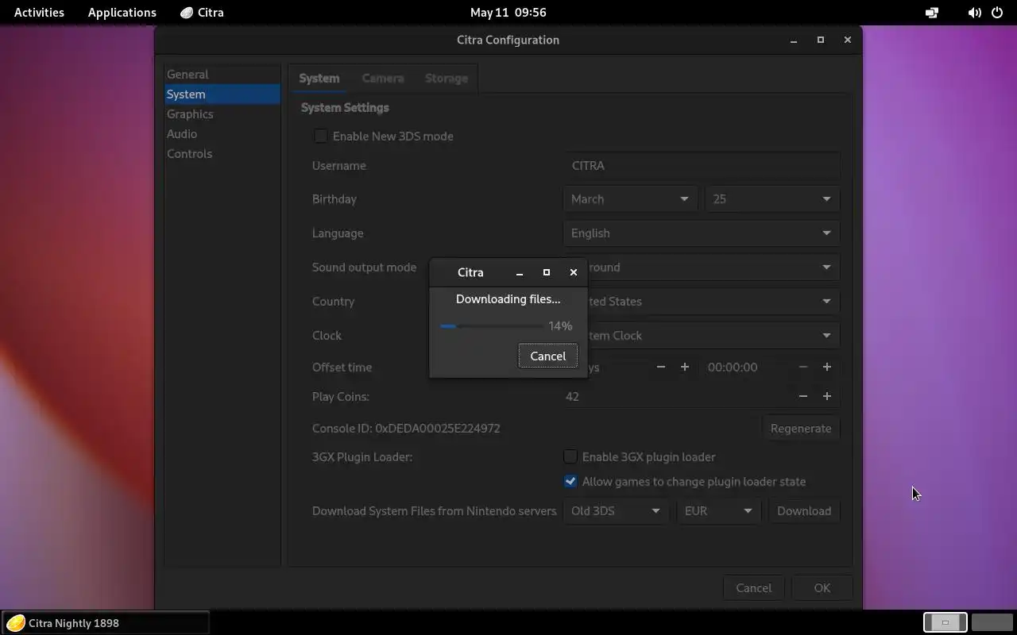
Task: Select the first workspace thumbnail
Action: pyautogui.click(x=945, y=623)
